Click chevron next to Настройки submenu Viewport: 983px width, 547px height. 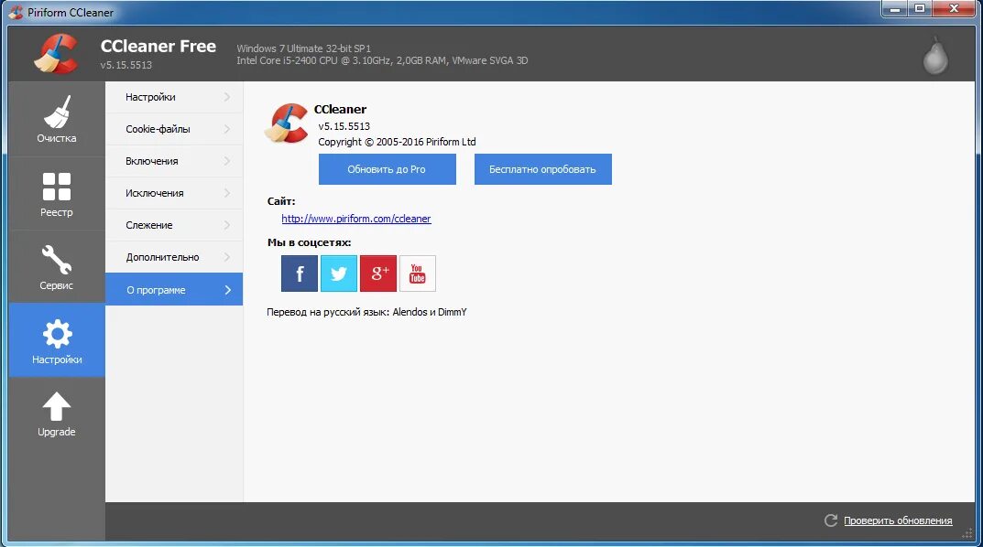227,97
